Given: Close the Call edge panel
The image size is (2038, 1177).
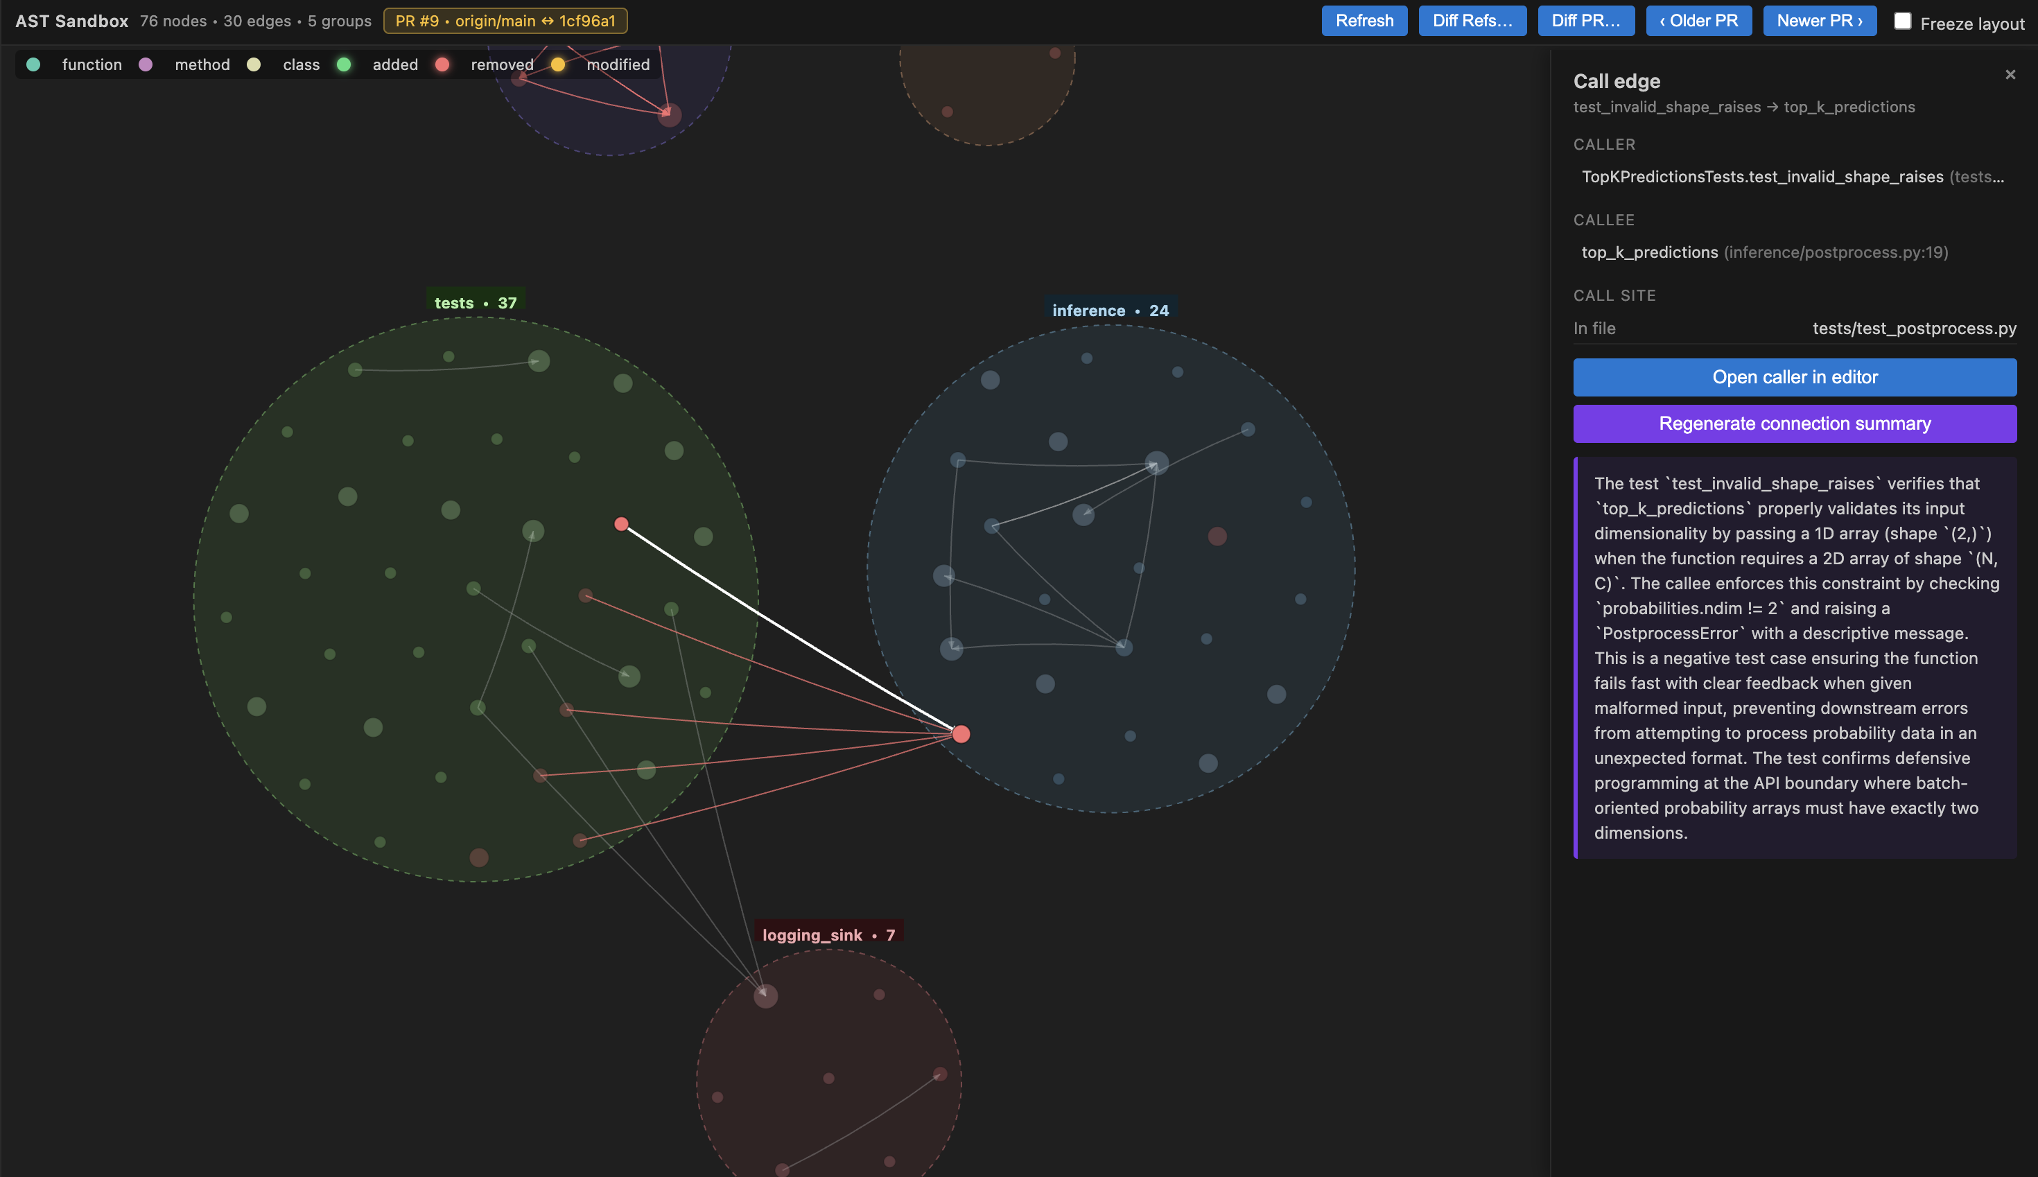Looking at the screenshot, I should 2010,75.
